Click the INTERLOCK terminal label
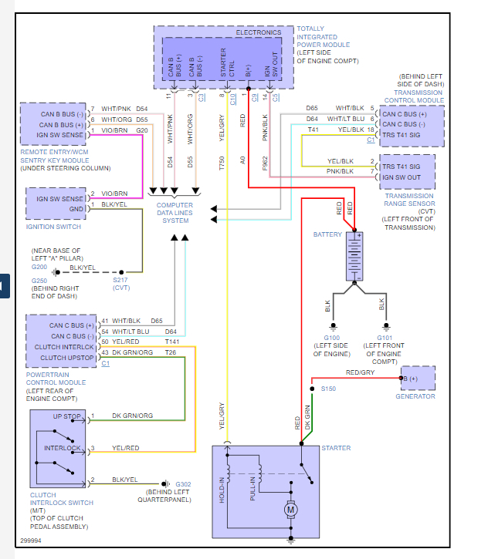Viewport: 488px width, 559px height. (63, 448)
